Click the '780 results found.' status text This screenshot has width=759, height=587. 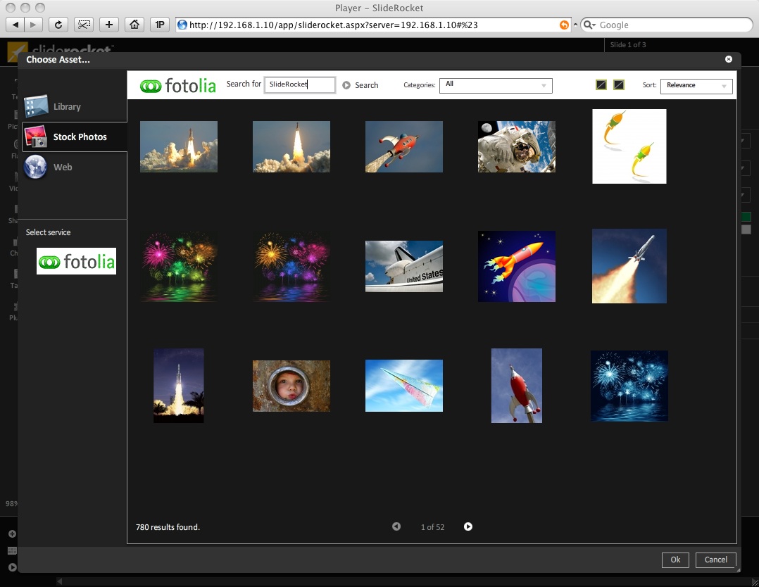168,527
